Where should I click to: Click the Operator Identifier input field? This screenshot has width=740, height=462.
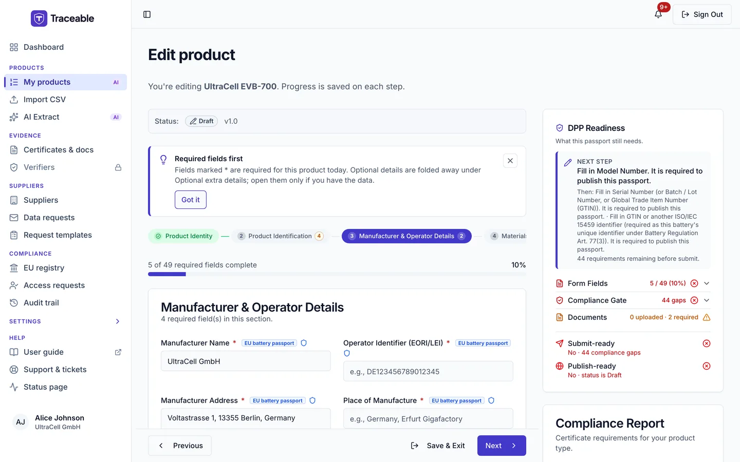[x=428, y=371]
